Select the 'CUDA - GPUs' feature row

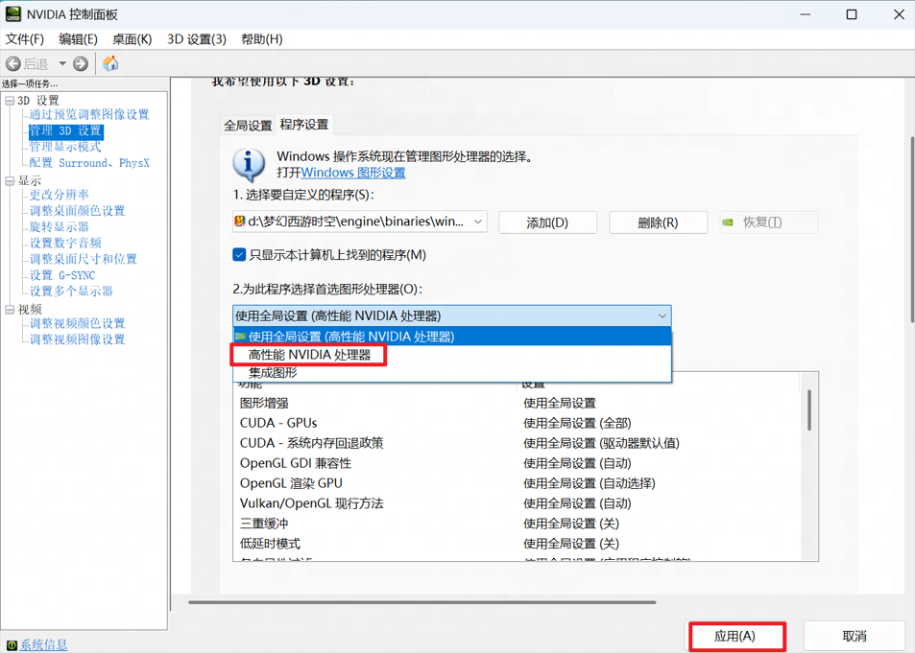tap(517, 423)
